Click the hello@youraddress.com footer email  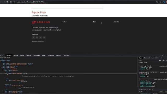coord(38,41)
